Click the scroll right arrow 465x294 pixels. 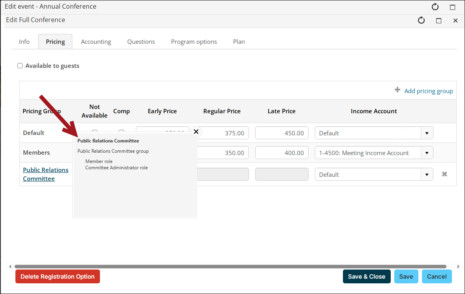[x=458, y=266]
